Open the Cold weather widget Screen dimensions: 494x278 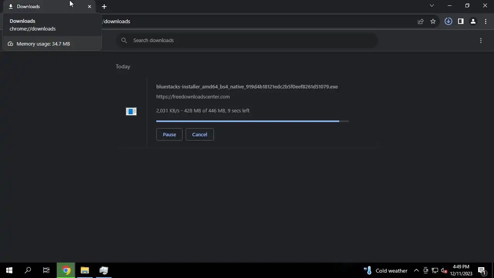386,270
